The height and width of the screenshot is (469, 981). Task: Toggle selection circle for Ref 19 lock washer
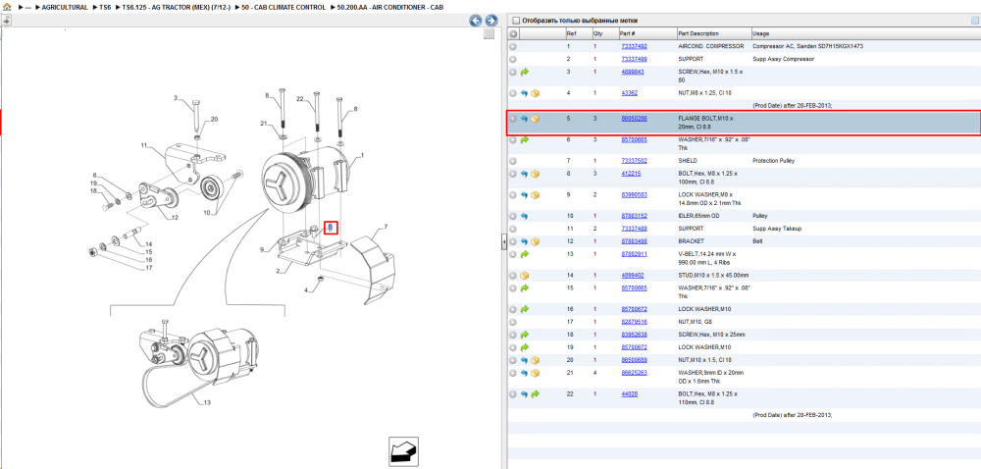(513, 347)
